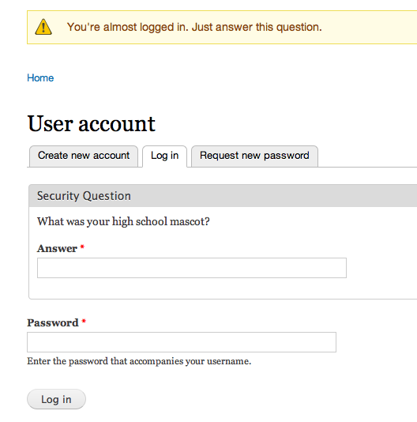
Task: Switch to the Create new account tab
Action: point(84,156)
